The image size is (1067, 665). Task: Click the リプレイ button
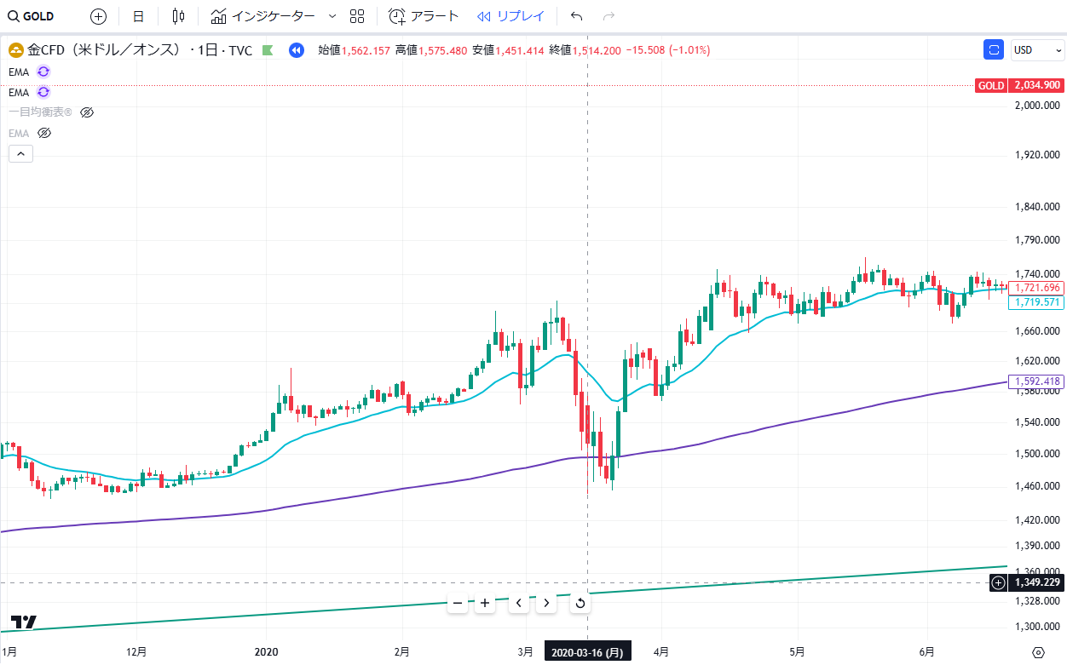click(510, 16)
